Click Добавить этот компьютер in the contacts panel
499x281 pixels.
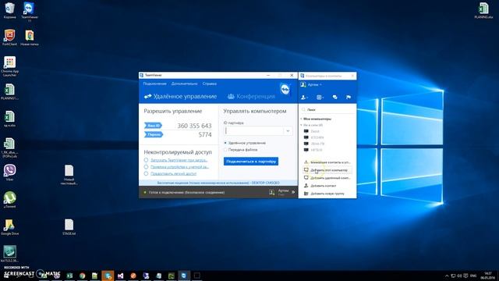(x=327, y=170)
